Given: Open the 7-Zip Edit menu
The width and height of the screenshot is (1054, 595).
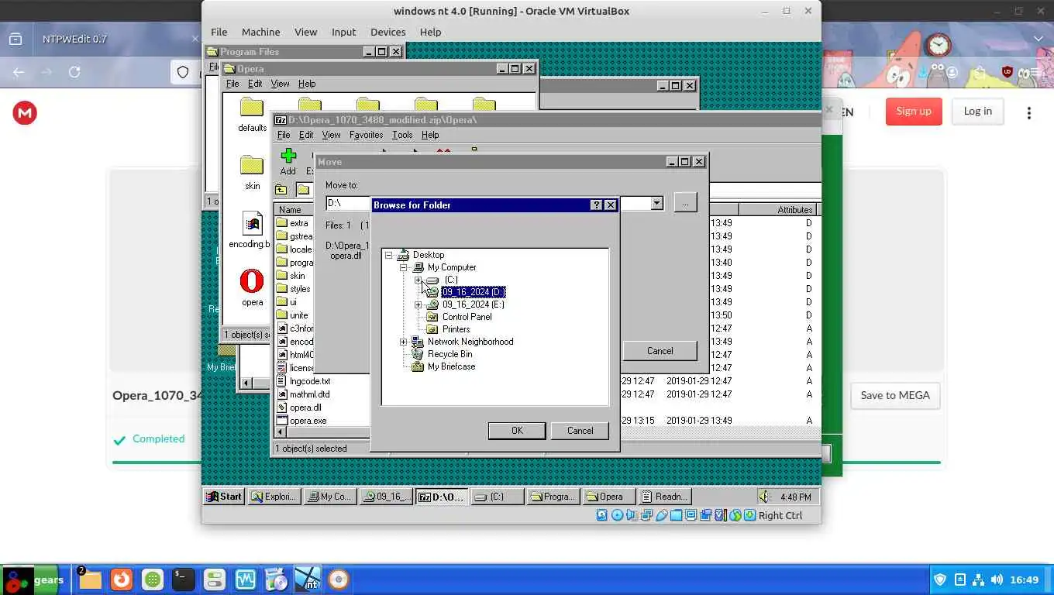Looking at the screenshot, I should coord(306,135).
